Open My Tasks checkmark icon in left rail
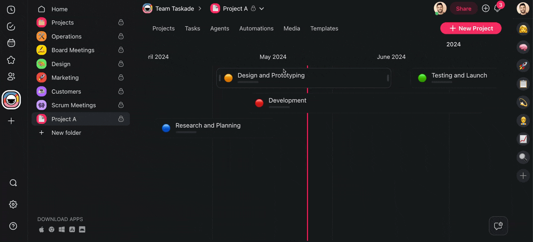The height and width of the screenshot is (242, 533). pyautogui.click(x=11, y=27)
